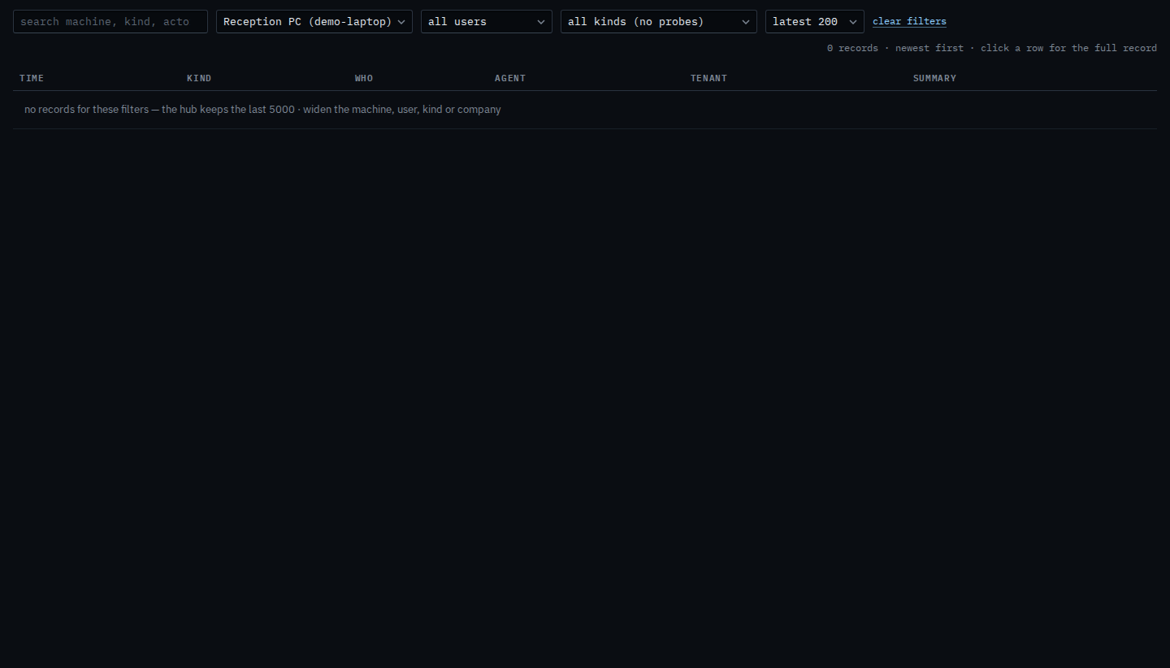Click the clear filters link
The width and height of the screenshot is (1170, 668).
[909, 21]
